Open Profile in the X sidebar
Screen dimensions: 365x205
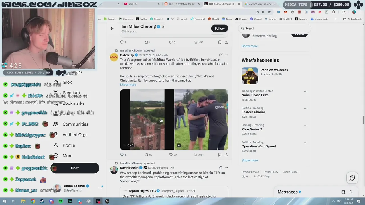click(64, 145)
